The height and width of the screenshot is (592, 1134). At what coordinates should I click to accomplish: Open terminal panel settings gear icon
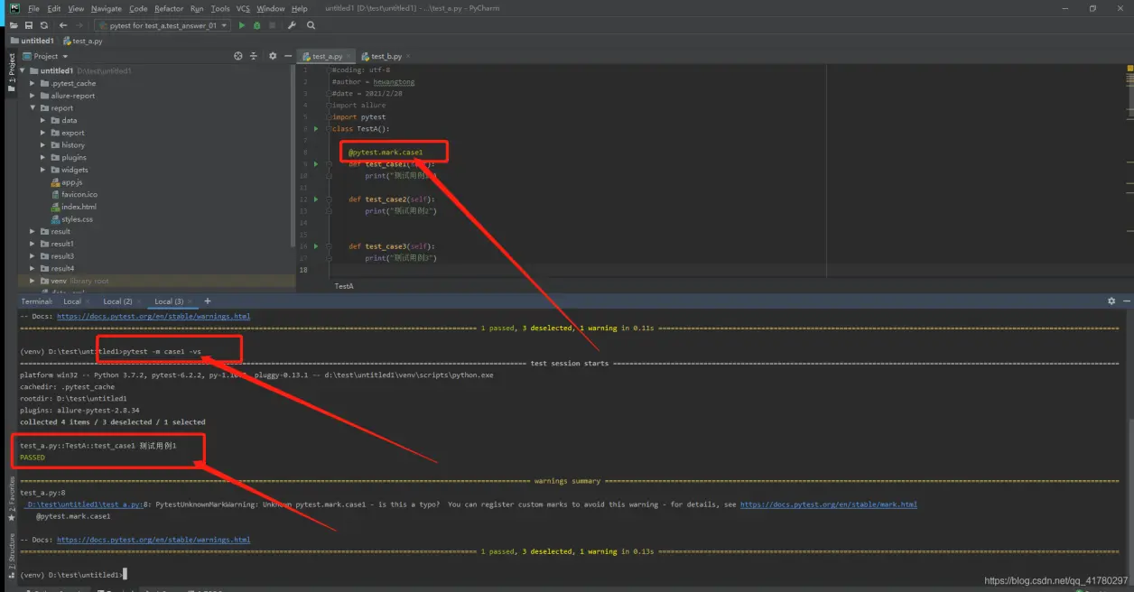pyautogui.click(x=1111, y=301)
